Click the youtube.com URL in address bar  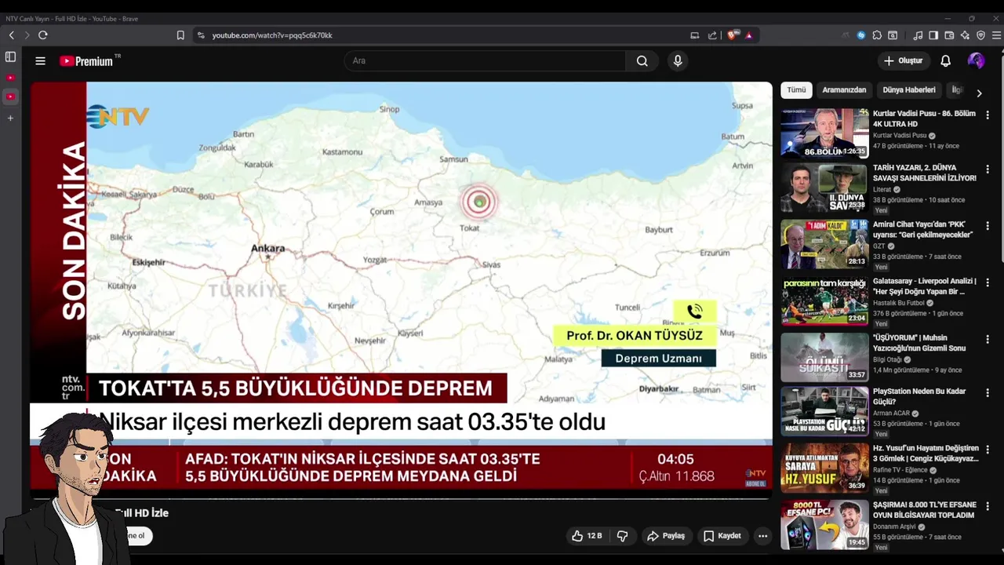coord(272,35)
